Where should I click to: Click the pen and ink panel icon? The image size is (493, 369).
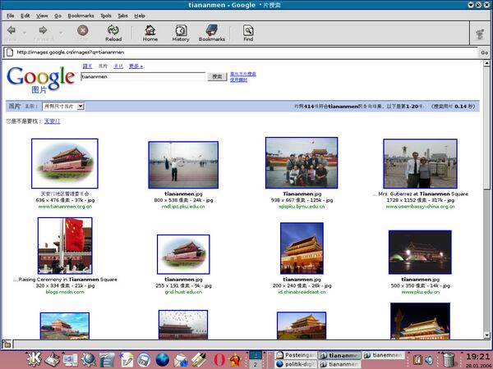click(199, 360)
